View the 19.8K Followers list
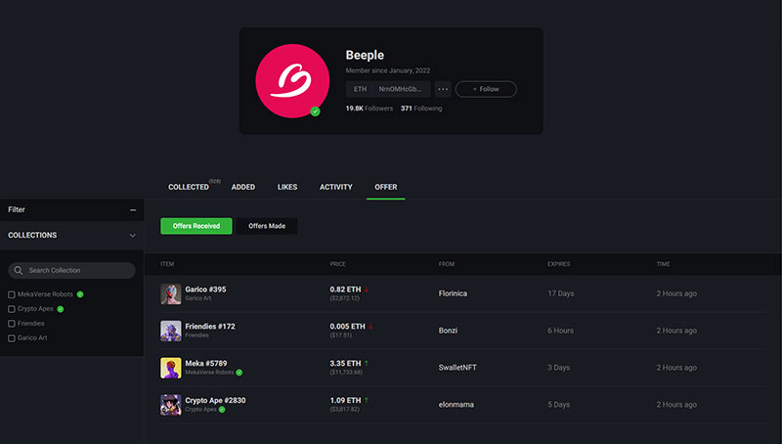 point(369,109)
